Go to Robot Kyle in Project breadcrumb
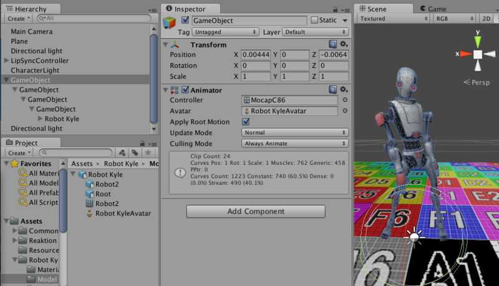This screenshot has height=286, width=499. (x=121, y=164)
